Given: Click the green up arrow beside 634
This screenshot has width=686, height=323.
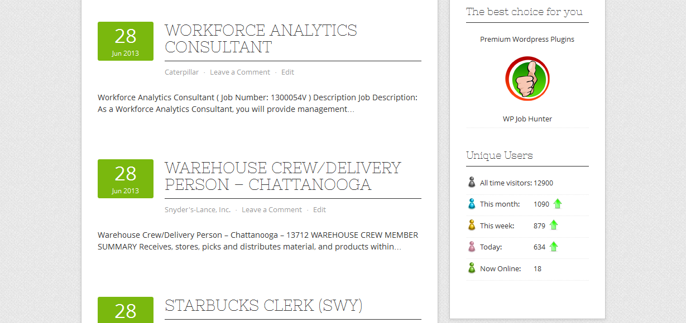Looking at the screenshot, I should [x=554, y=246].
